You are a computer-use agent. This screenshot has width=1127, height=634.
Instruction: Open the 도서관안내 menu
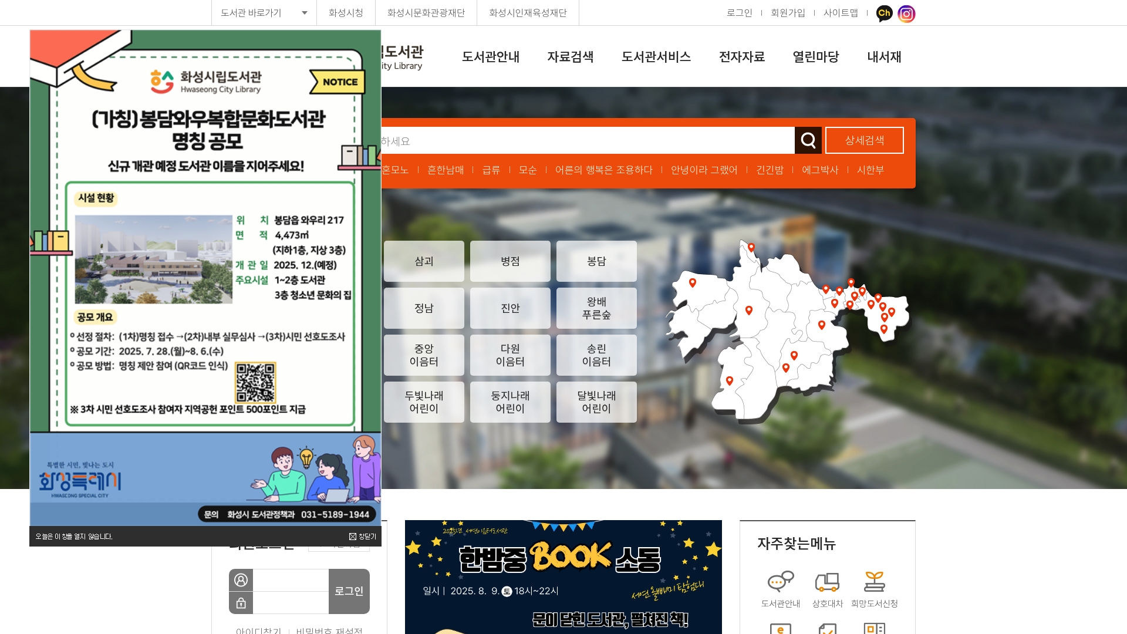point(491,57)
